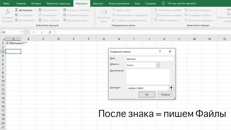Click OK in the Создание имени dialog
The image size is (231, 130).
[x=147, y=95]
